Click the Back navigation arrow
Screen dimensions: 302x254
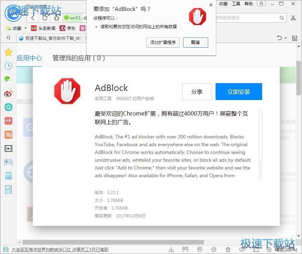[x=33, y=18]
